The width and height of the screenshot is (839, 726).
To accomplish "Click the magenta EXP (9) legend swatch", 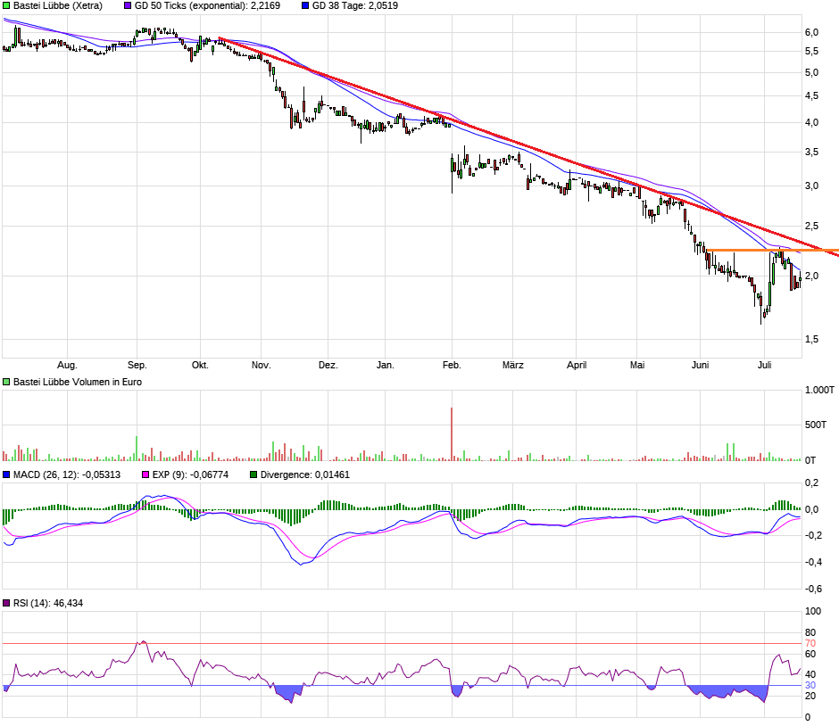I will pos(145,474).
